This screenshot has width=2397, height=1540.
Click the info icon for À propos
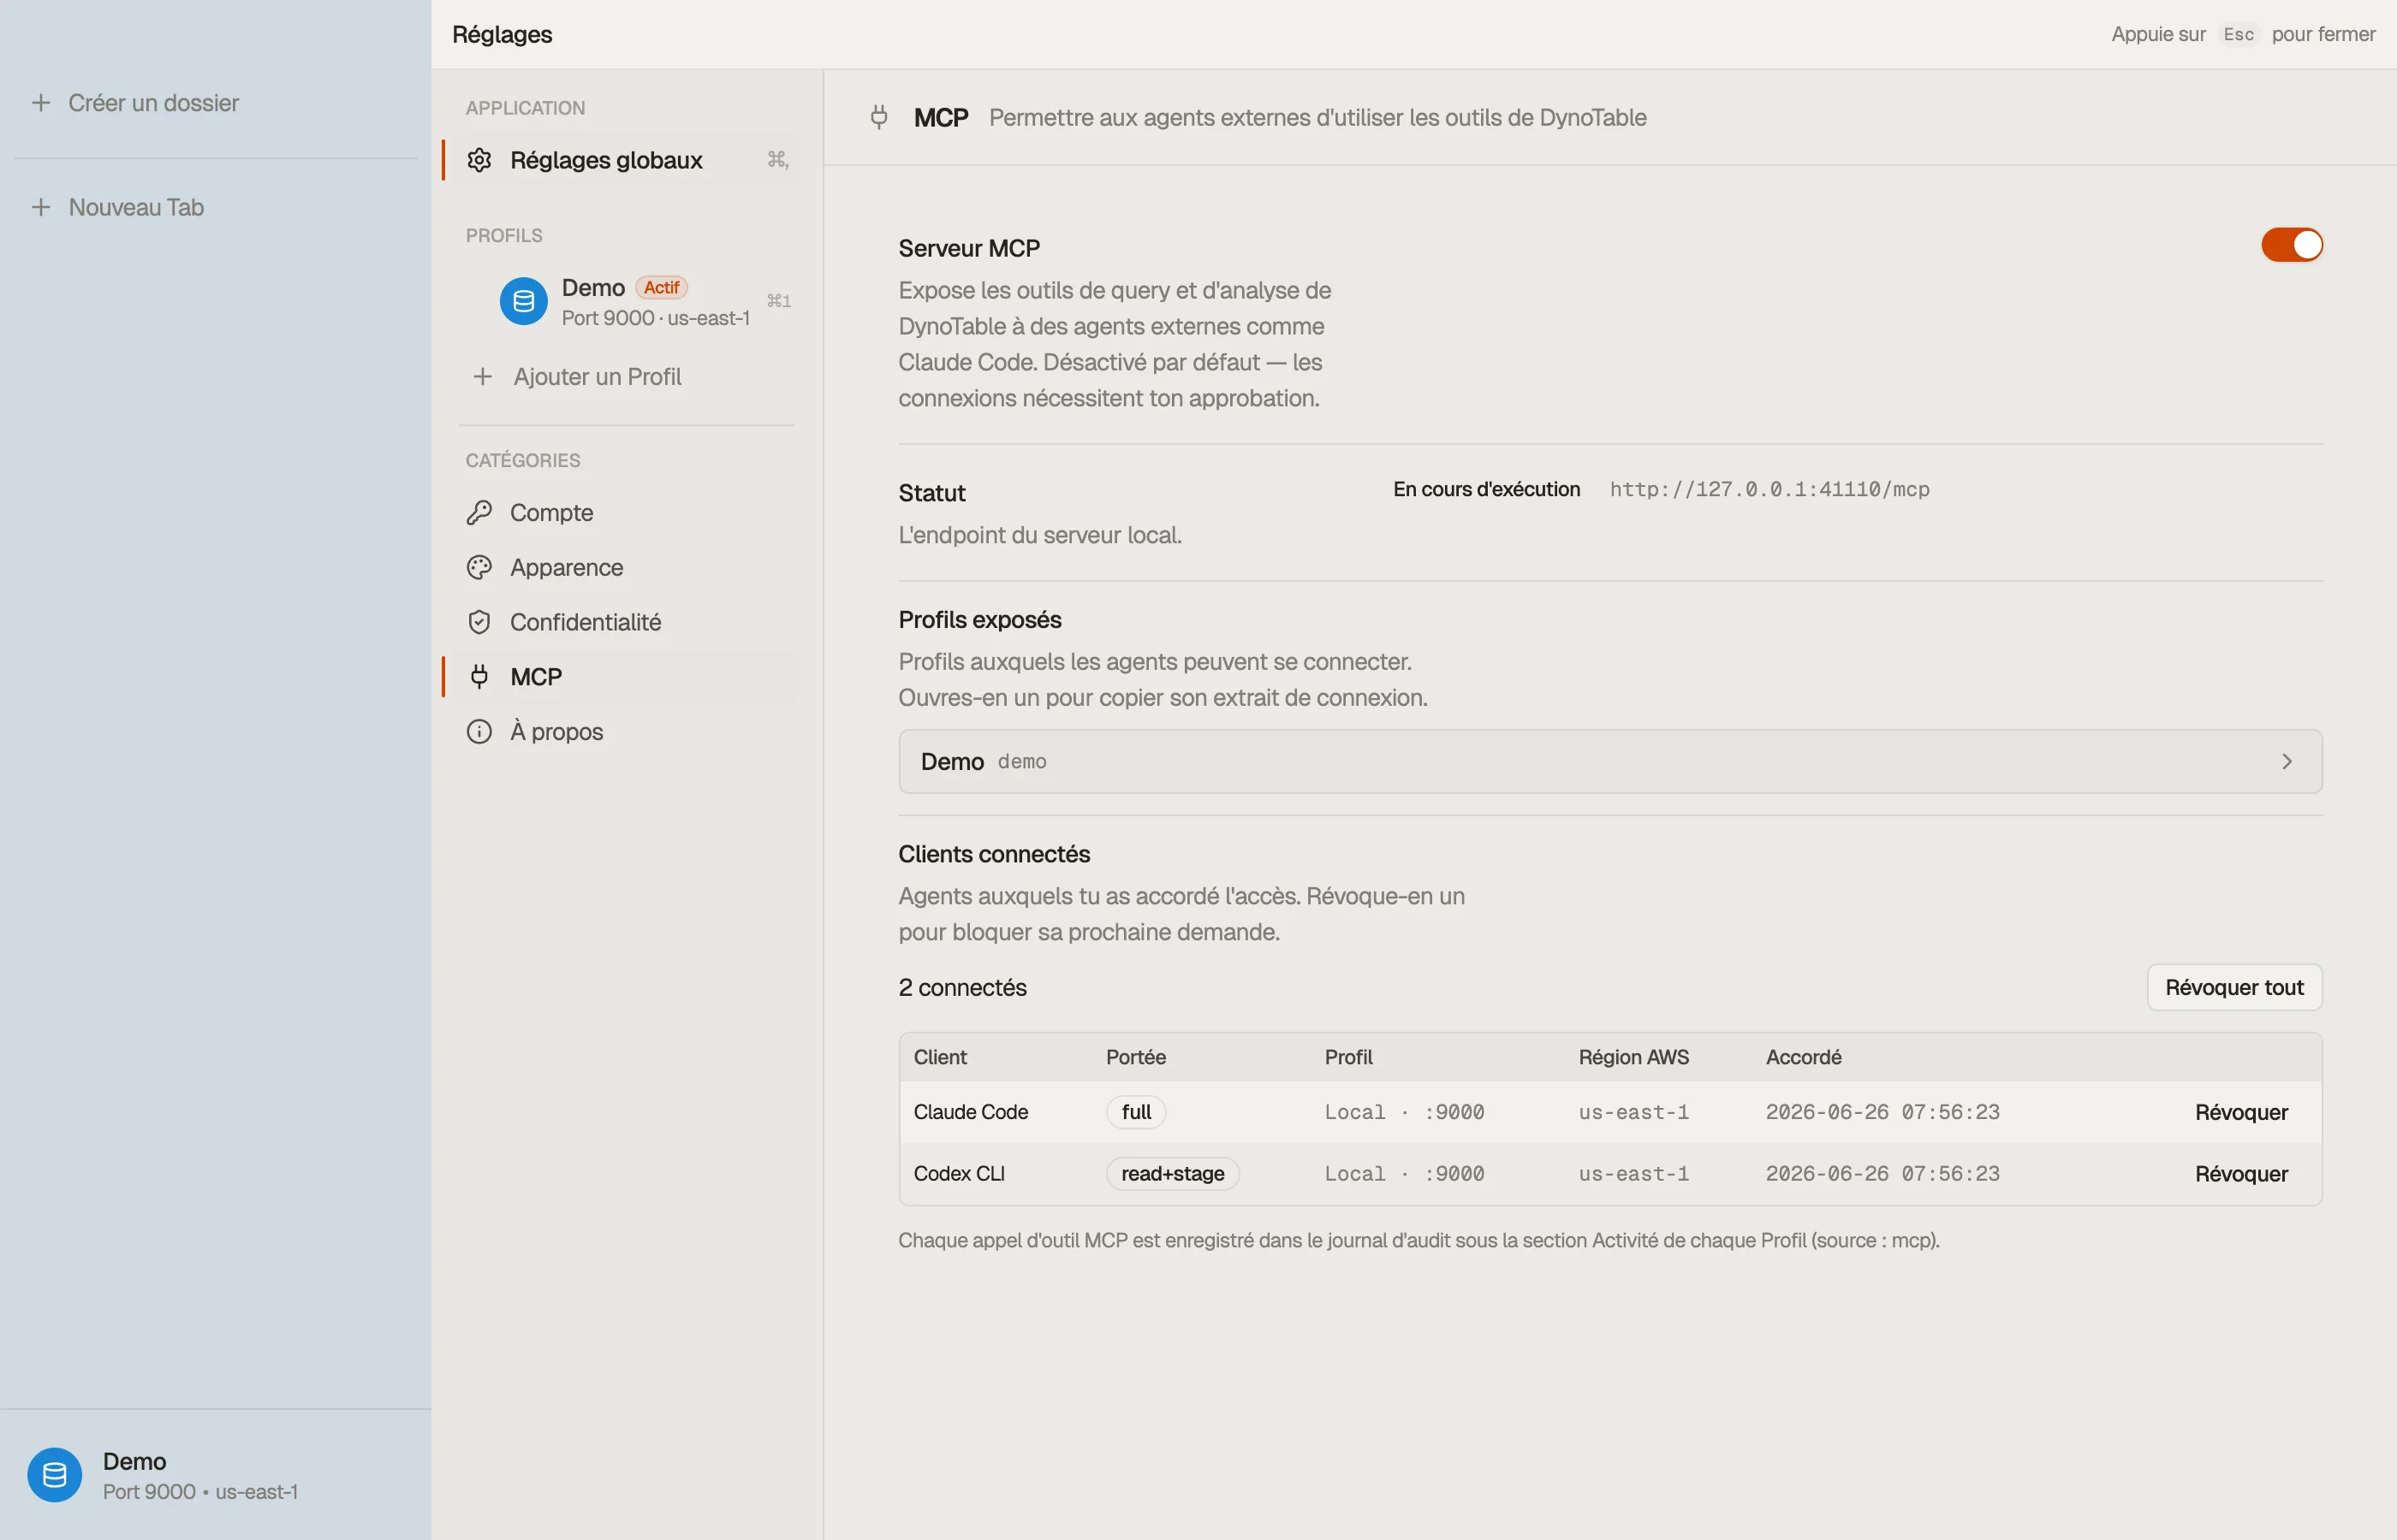tap(479, 732)
